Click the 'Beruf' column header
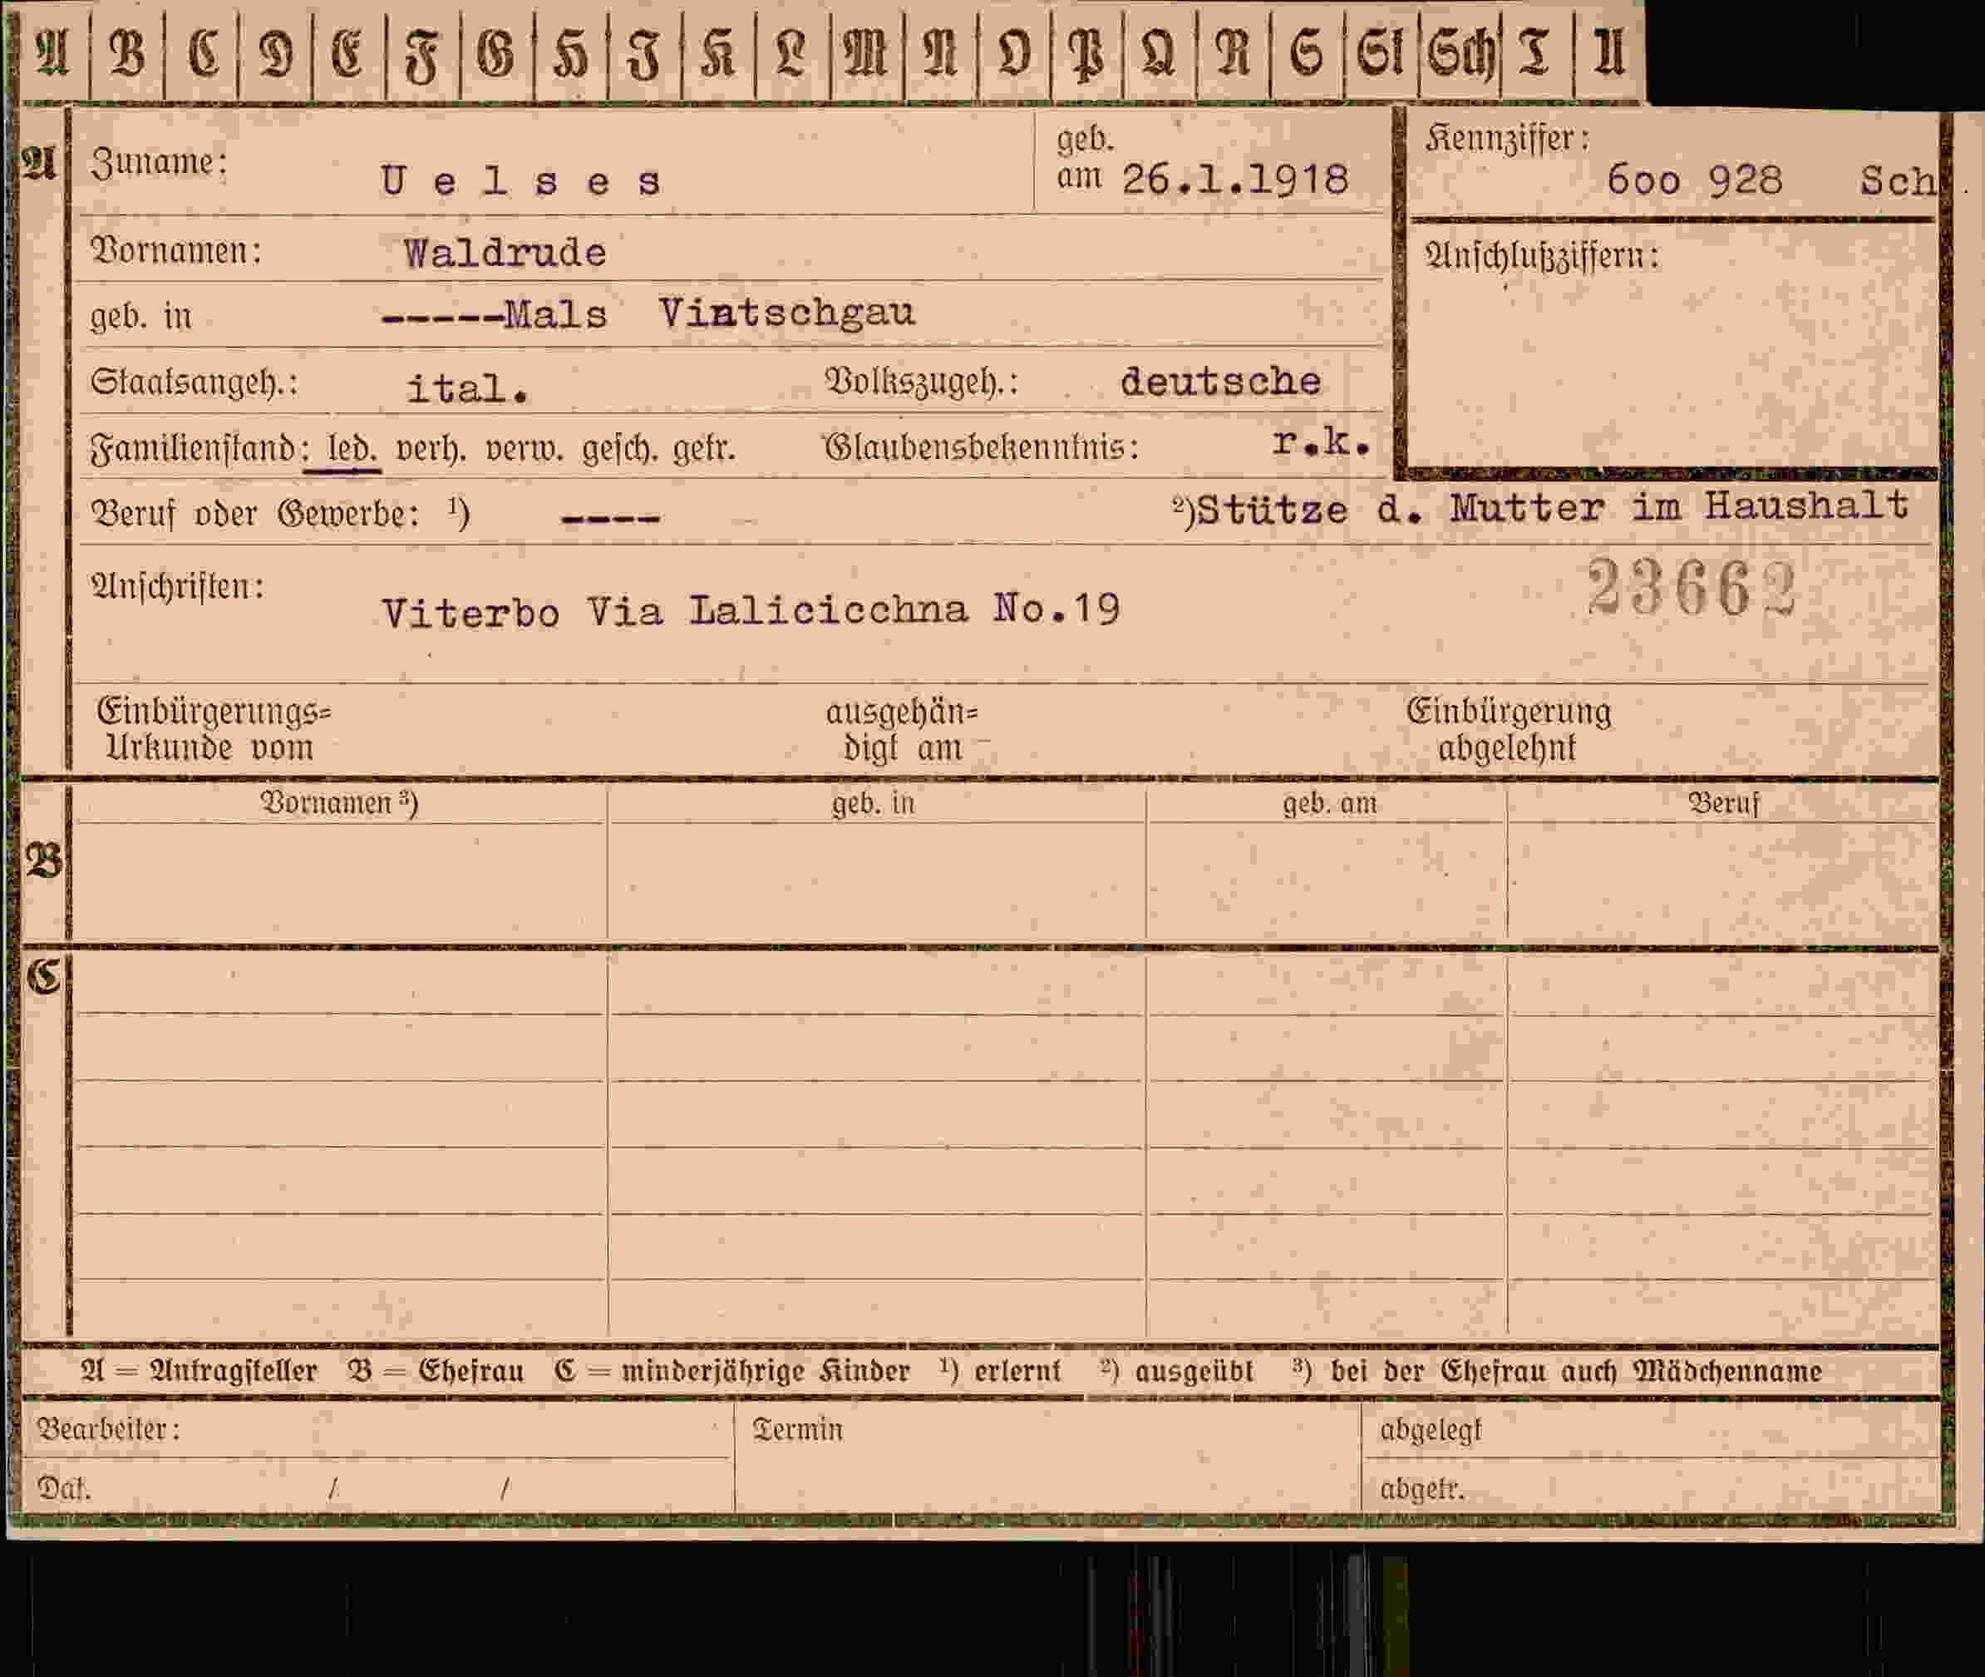 coord(1724,804)
